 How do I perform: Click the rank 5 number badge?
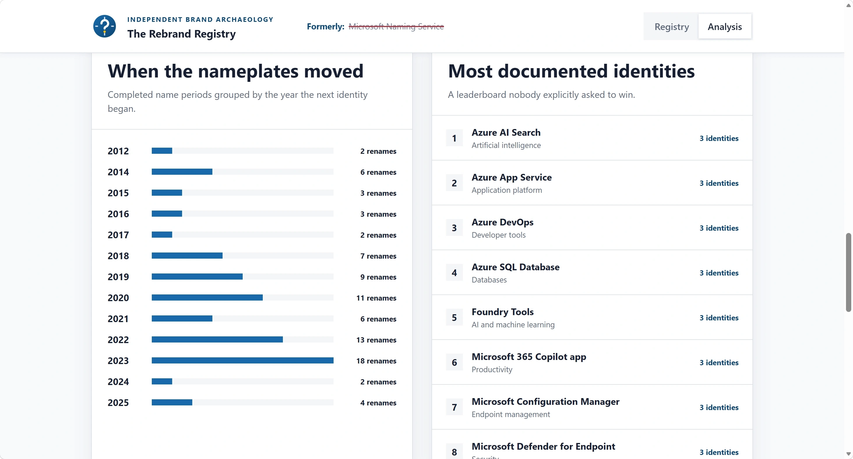pyautogui.click(x=454, y=317)
